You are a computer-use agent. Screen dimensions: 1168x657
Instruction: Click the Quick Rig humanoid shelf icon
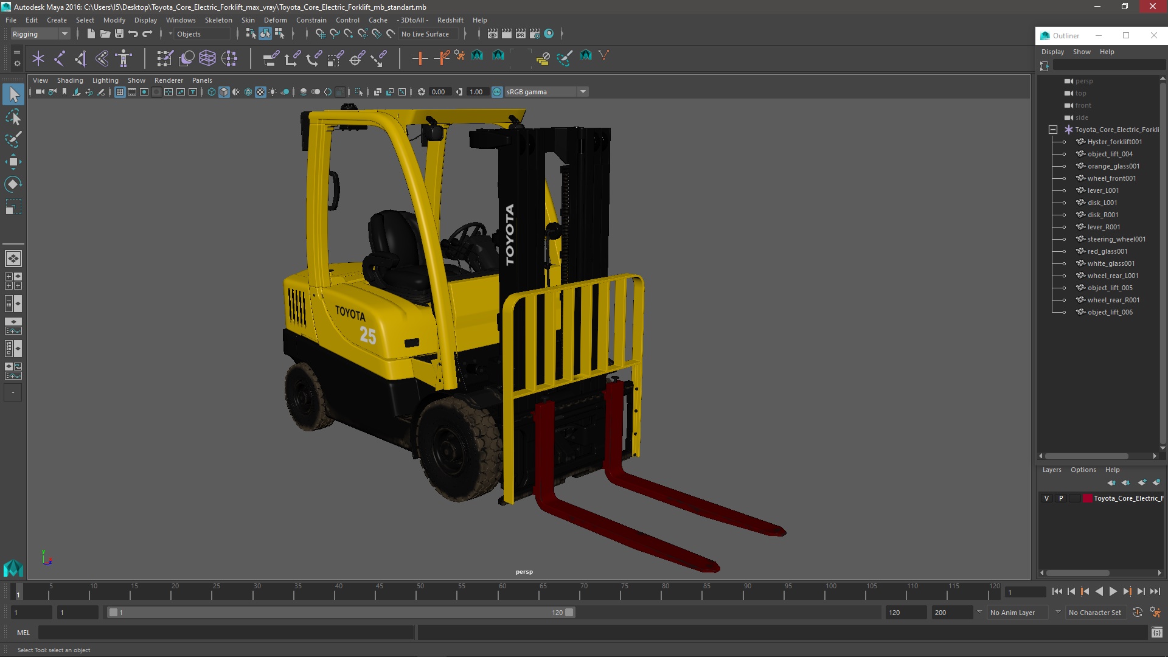pos(124,58)
